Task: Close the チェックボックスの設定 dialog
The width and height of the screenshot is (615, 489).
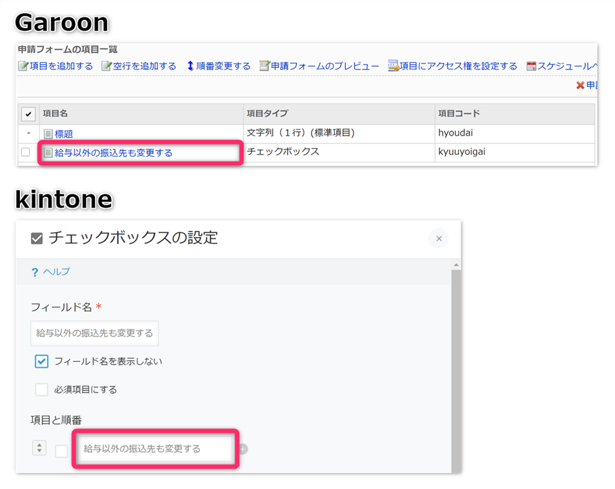Action: pyautogui.click(x=439, y=239)
